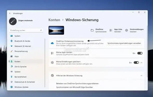Open System settings

26,36
